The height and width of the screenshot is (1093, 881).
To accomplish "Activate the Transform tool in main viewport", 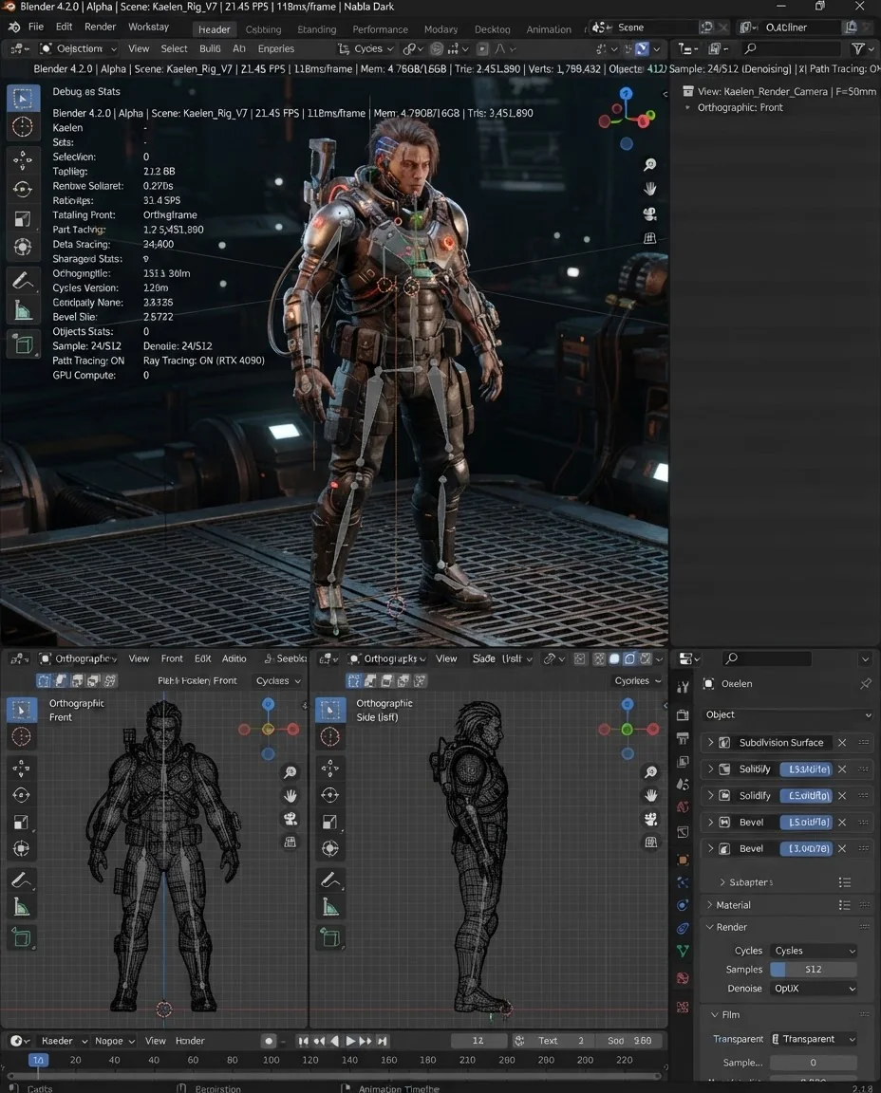I will pyautogui.click(x=23, y=248).
